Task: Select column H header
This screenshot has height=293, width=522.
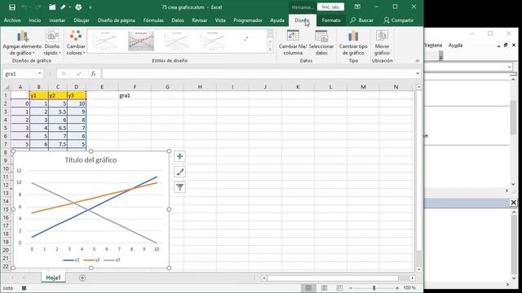Action: pyautogui.click(x=200, y=87)
